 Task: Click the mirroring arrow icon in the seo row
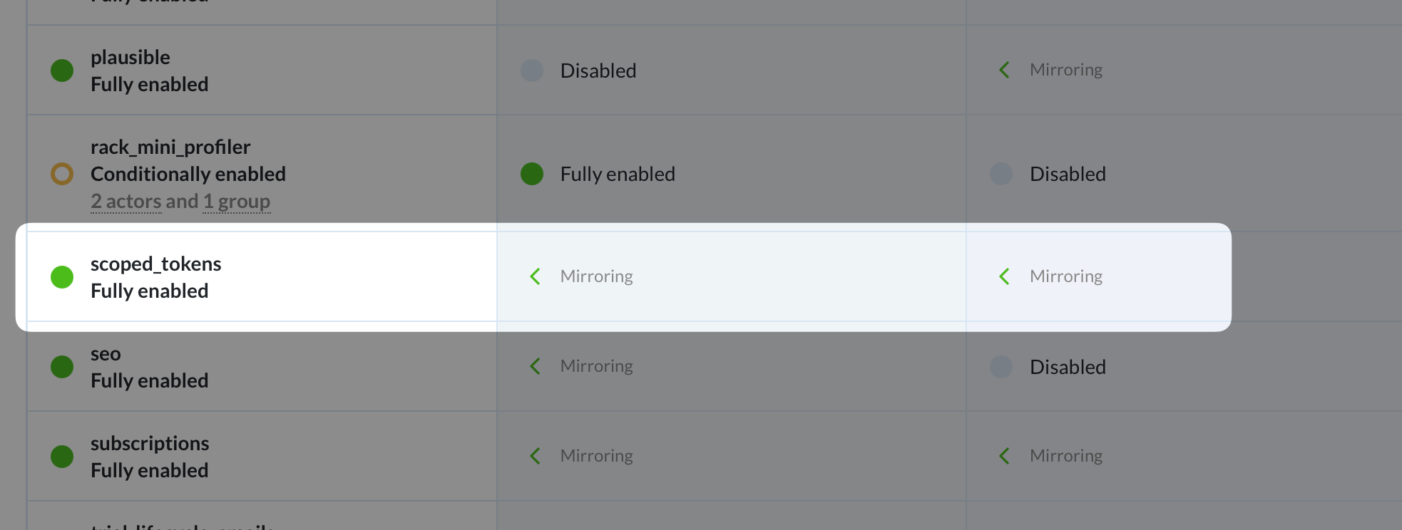(x=535, y=365)
